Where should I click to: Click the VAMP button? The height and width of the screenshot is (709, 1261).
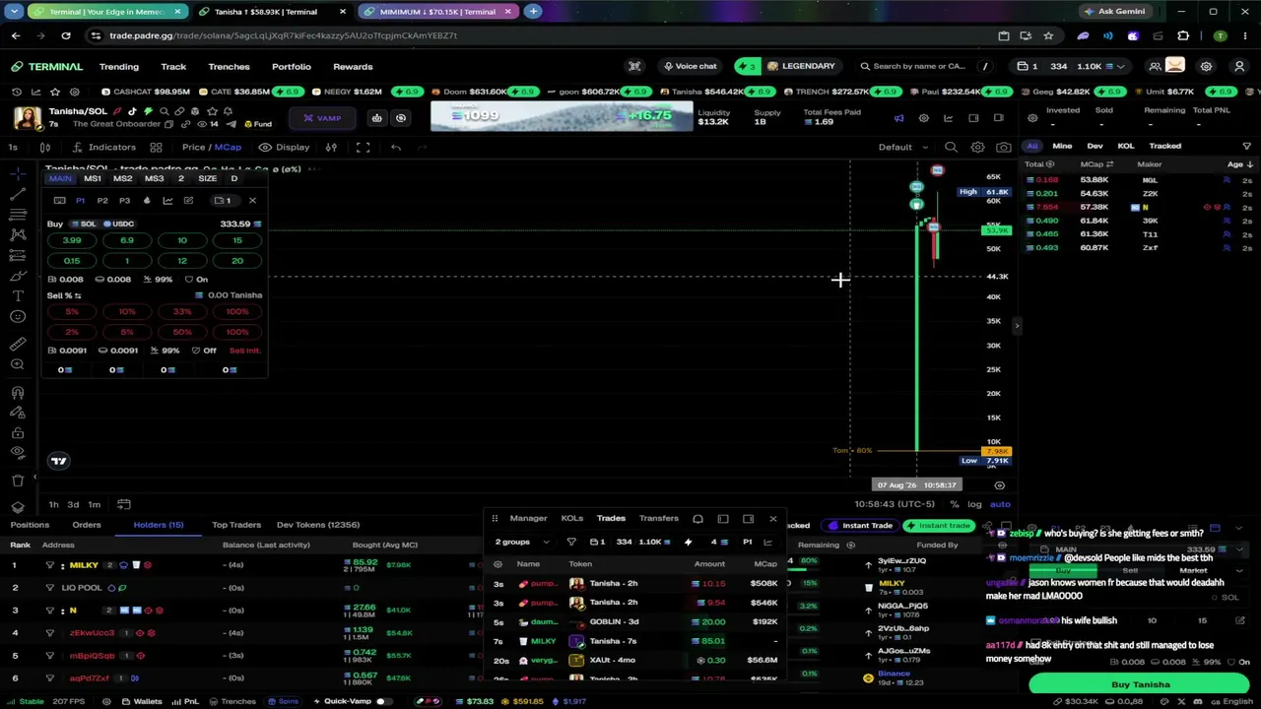coord(323,118)
